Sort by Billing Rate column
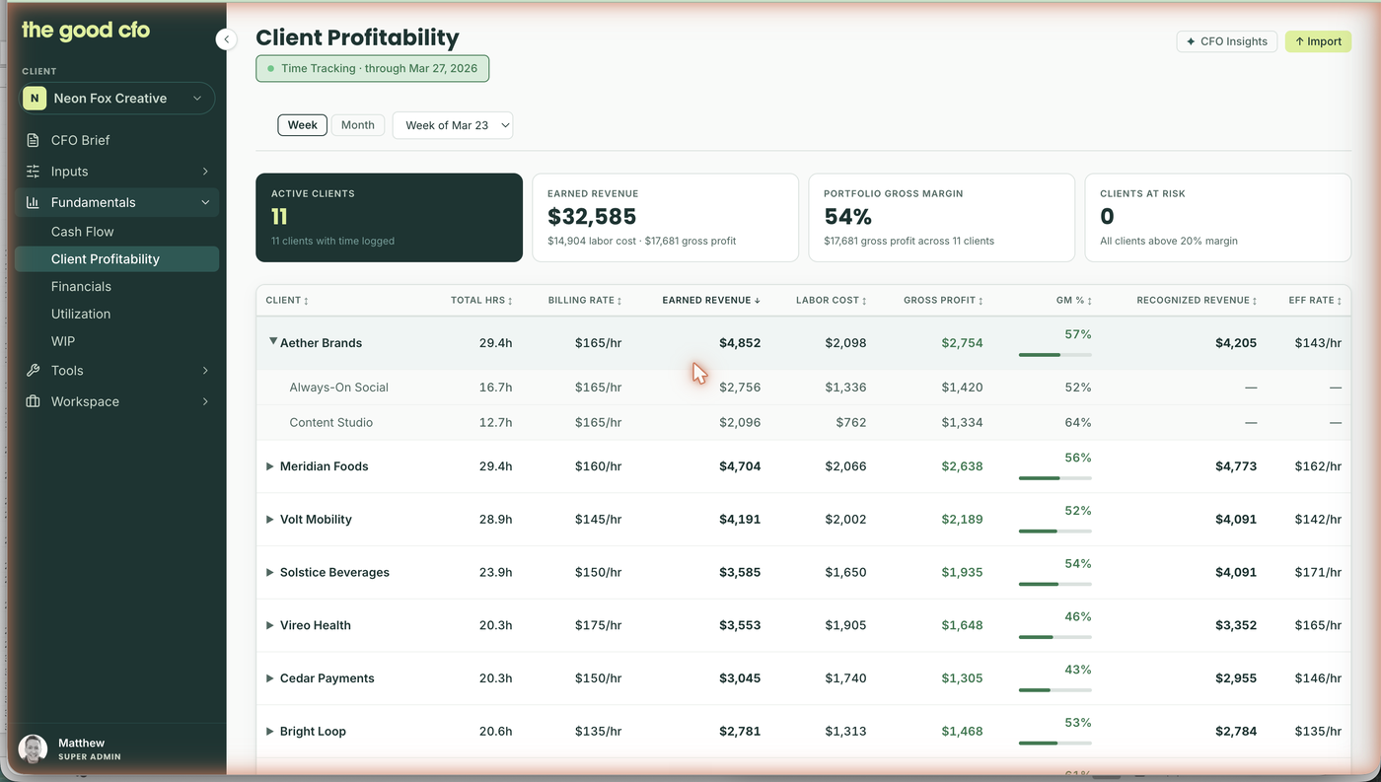This screenshot has width=1381, height=782. pyautogui.click(x=585, y=301)
